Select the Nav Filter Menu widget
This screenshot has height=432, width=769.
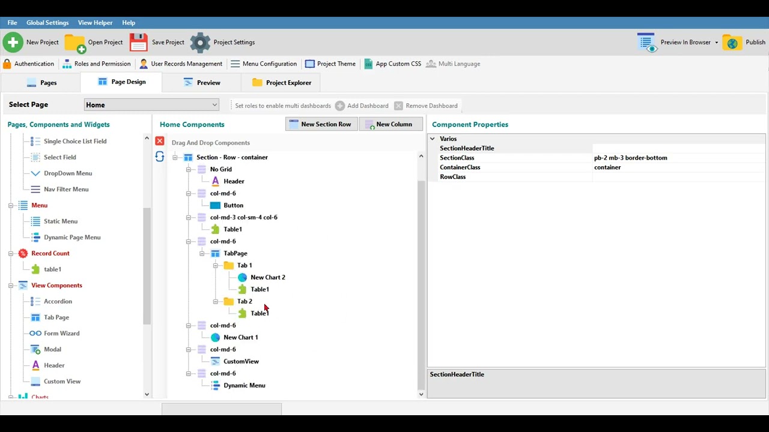tap(66, 189)
